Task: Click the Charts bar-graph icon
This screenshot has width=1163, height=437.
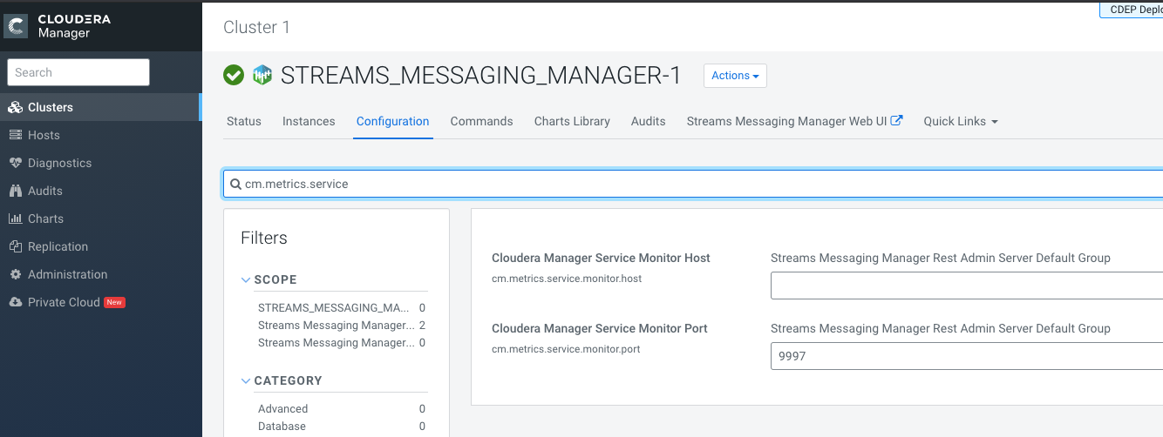Action: tap(15, 218)
